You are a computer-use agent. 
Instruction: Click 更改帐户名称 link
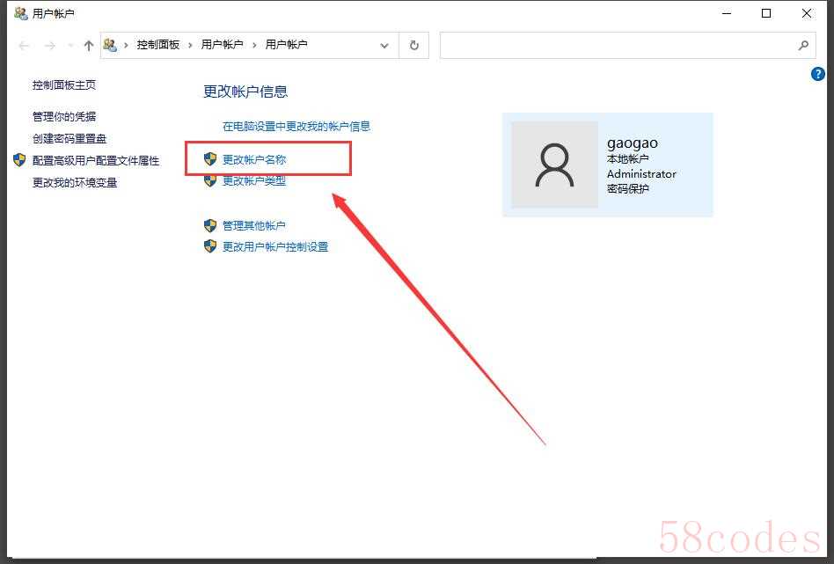coord(254,159)
